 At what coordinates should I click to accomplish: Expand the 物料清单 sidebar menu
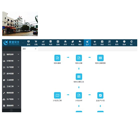pos(12,54)
